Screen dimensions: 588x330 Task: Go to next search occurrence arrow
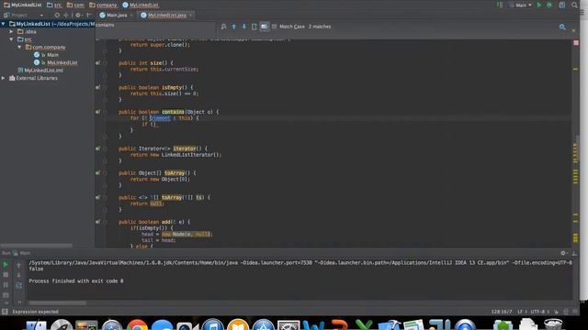tap(244, 27)
